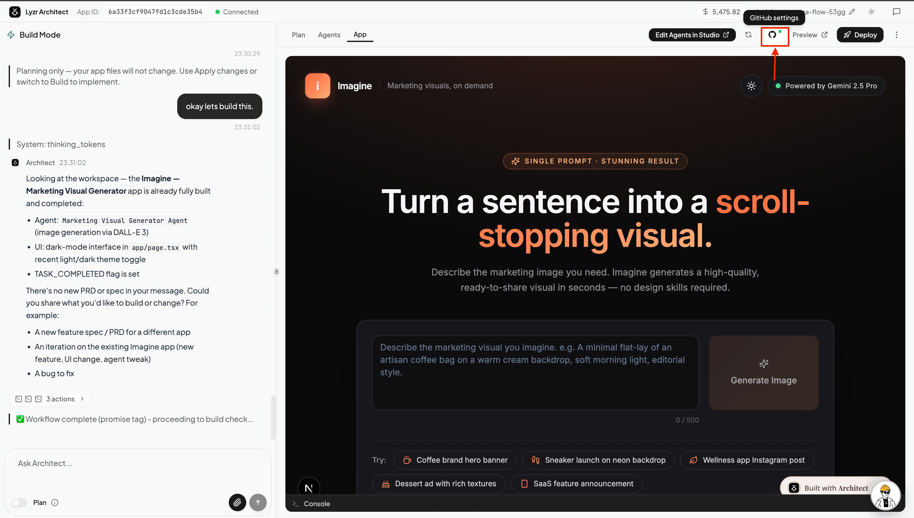Select the App tab

[360, 35]
